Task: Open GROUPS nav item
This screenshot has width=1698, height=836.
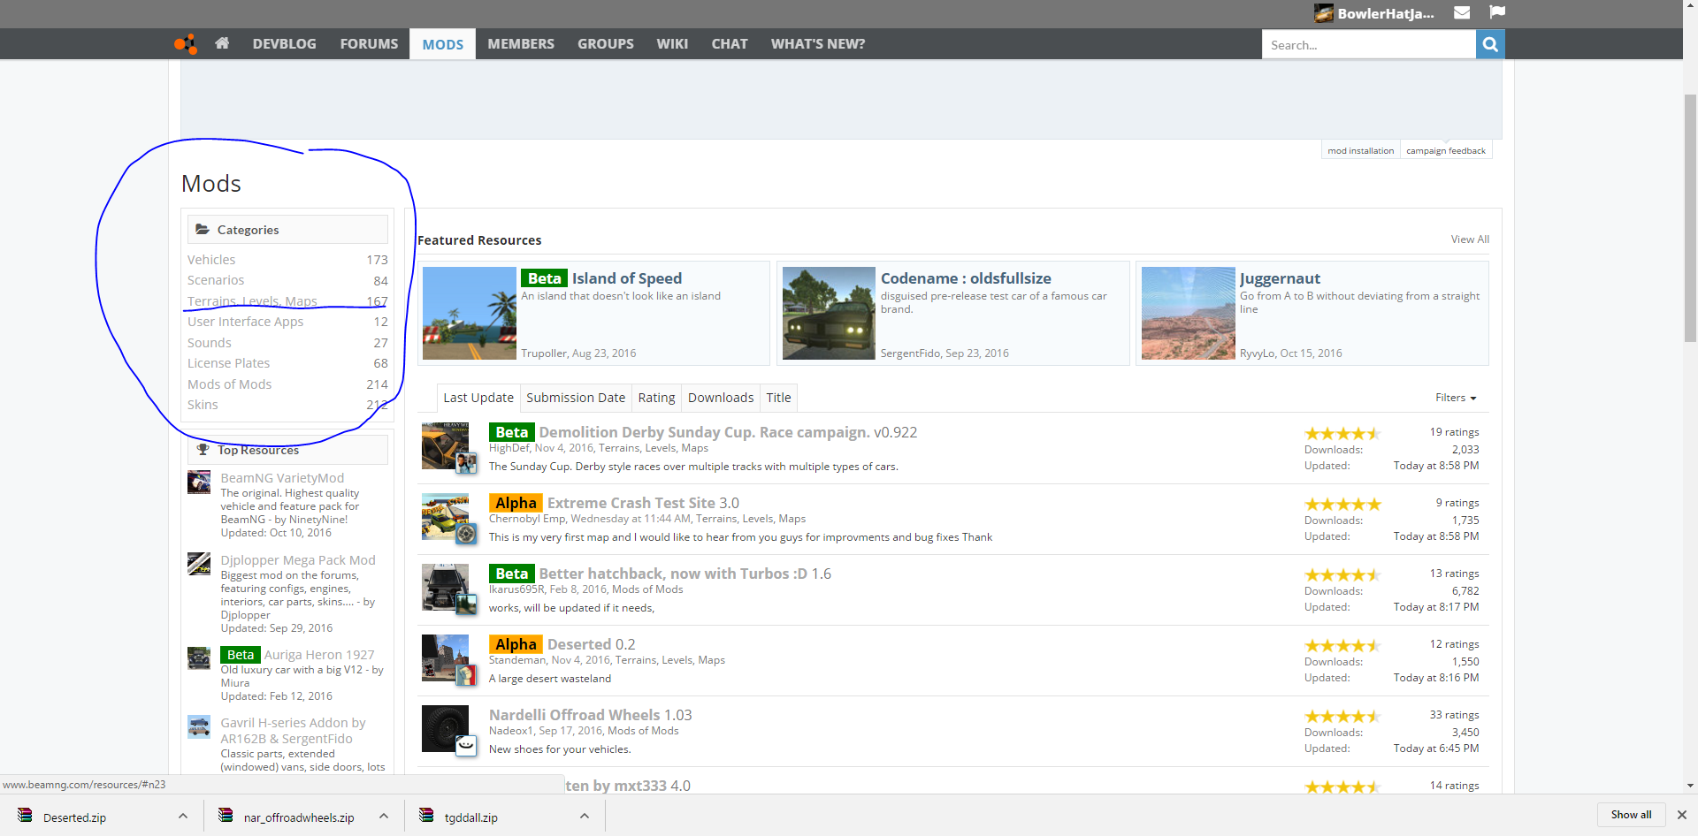Action: pyautogui.click(x=606, y=44)
